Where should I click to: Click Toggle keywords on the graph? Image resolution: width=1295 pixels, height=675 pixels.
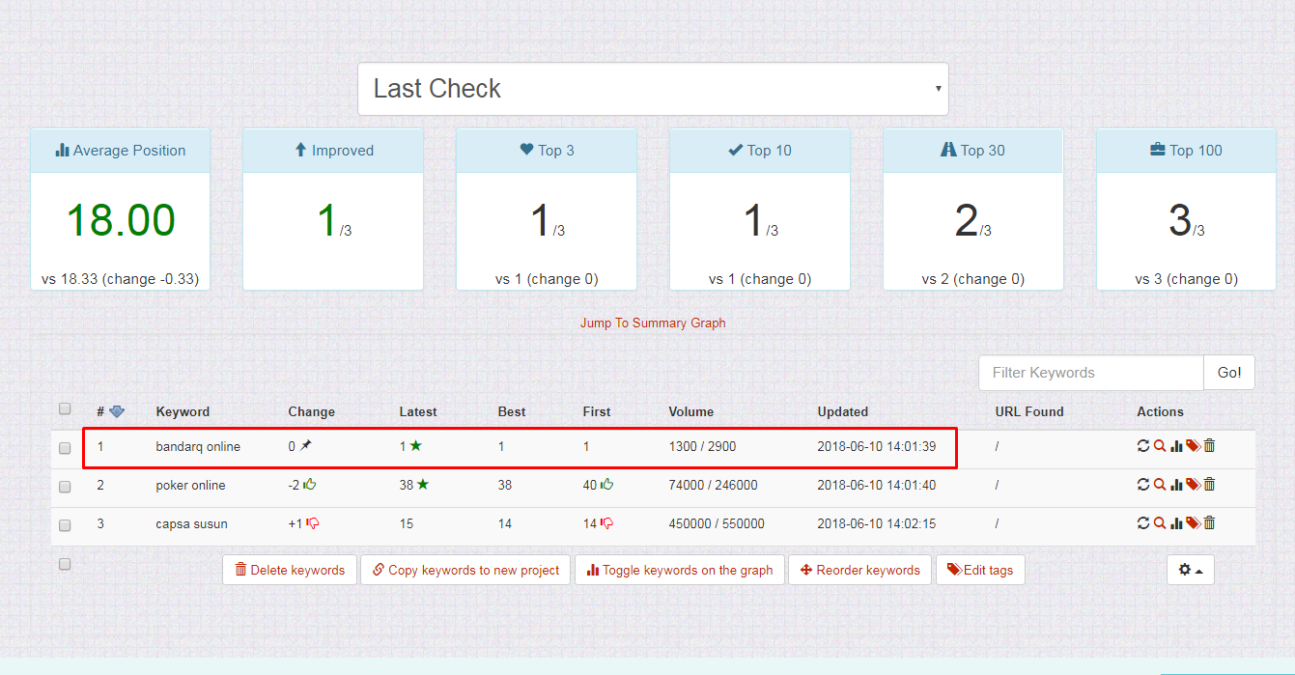click(x=679, y=570)
